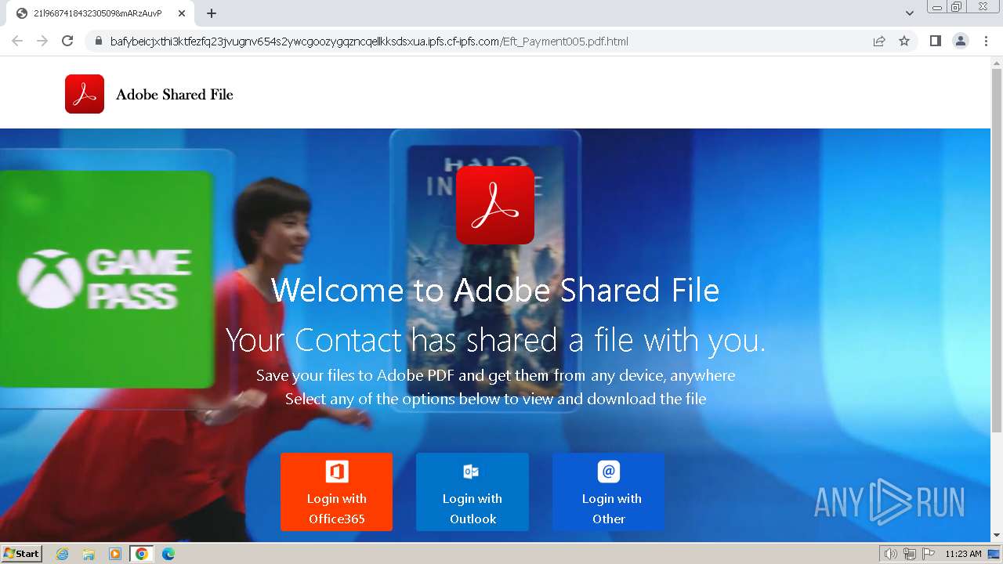This screenshot has height=564, width=1003.
Task: Bookmark this page with star icon
Action: pos(904,41)
